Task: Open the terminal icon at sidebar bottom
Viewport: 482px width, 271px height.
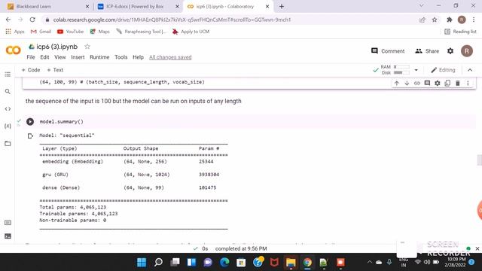Action: tap(8, 236)
